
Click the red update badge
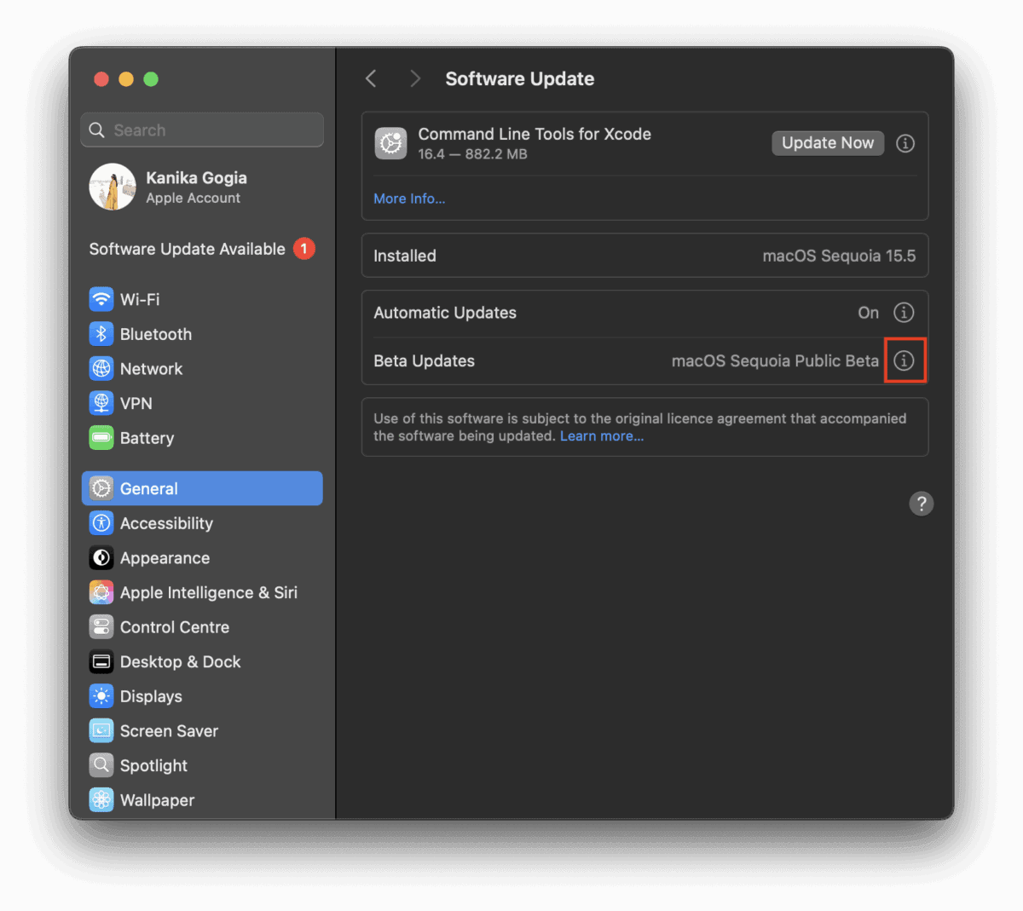[304, 249]
